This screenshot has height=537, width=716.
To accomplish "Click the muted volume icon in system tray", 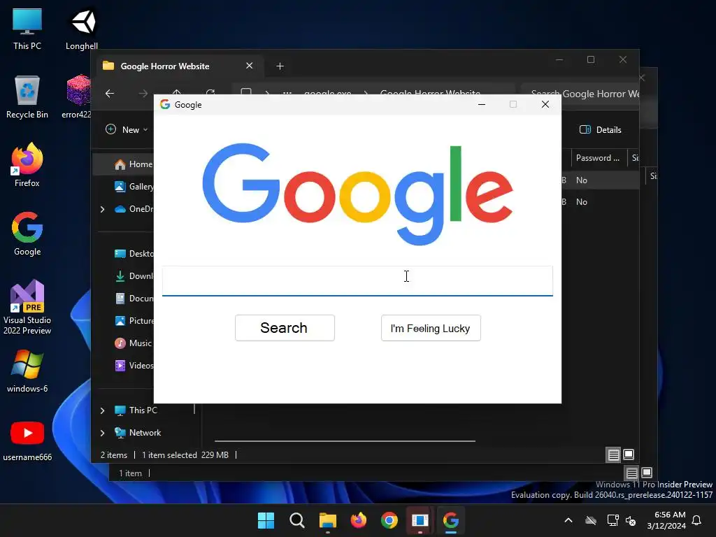I will [631, 520].
